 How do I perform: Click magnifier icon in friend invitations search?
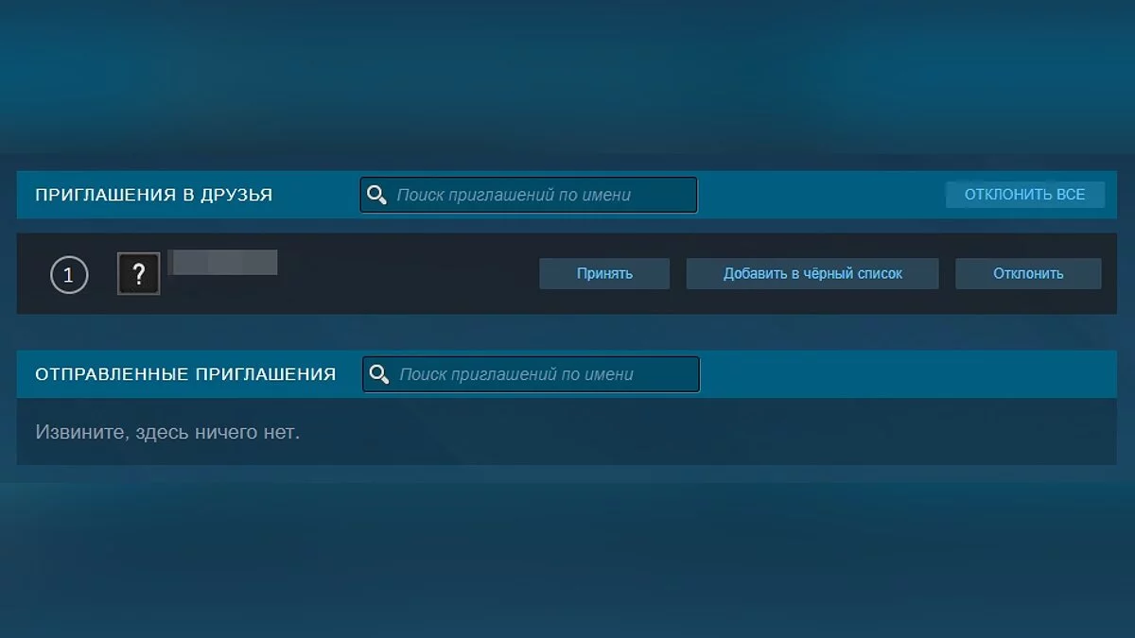376,196
